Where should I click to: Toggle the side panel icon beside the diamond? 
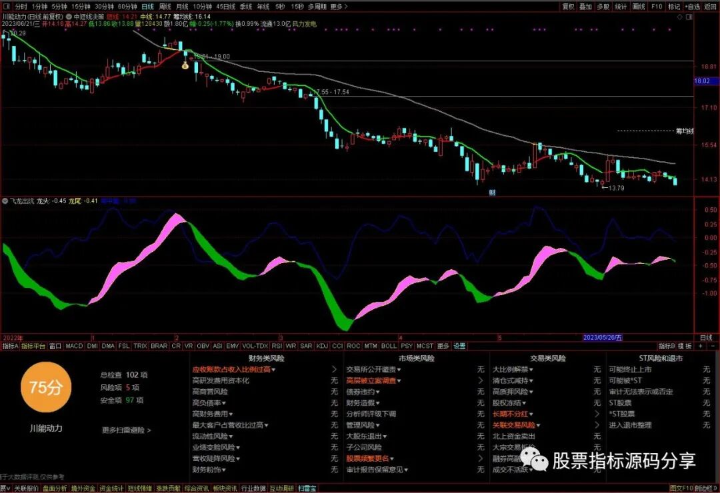pyautogui.click(x=689, y=17)
